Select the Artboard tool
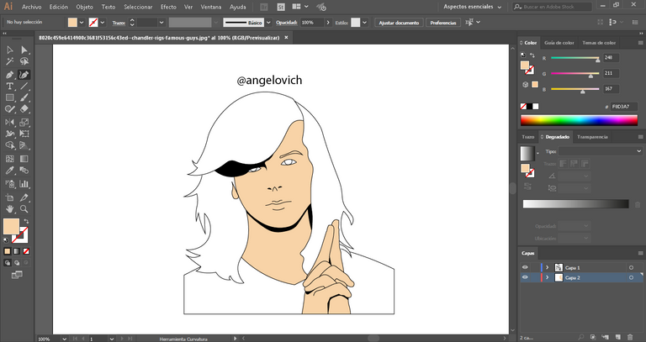The image size is (646, 342). click(x=9, y=197)
